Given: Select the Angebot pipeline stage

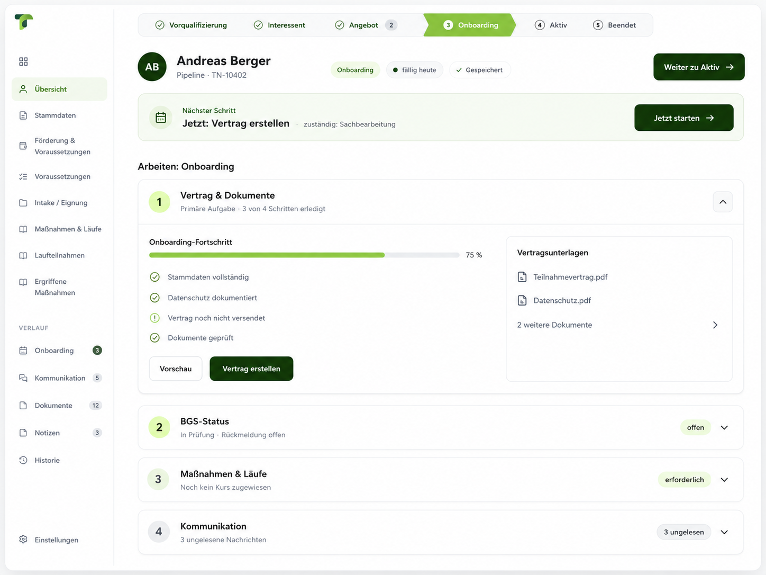Looking at the screenshot, I should [x=366, y=25].
